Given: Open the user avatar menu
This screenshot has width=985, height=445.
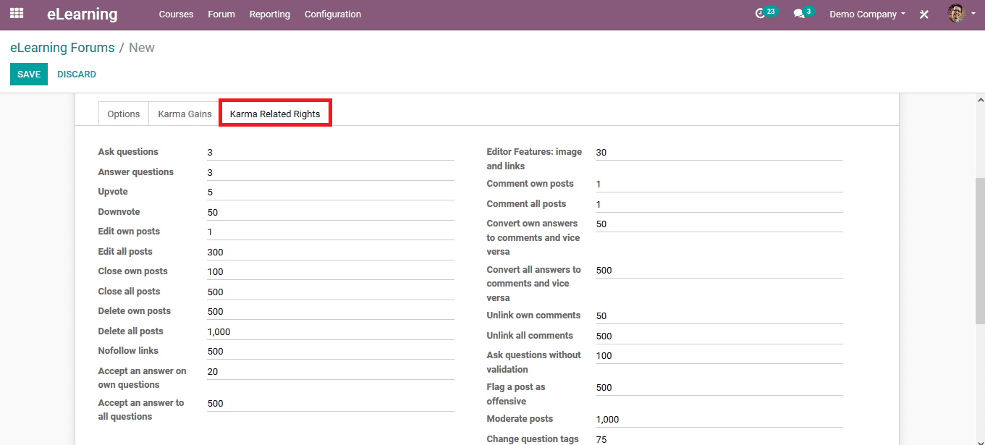Looking at the screenshot, I should [x=962, y=13].
